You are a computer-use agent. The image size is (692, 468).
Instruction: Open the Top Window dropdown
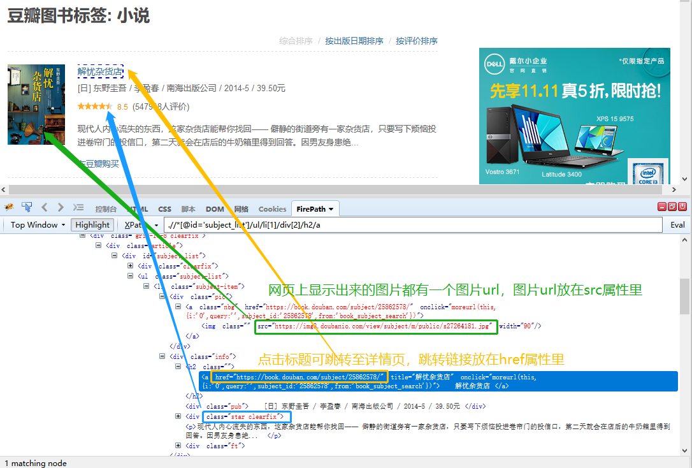tap(38, 224)
